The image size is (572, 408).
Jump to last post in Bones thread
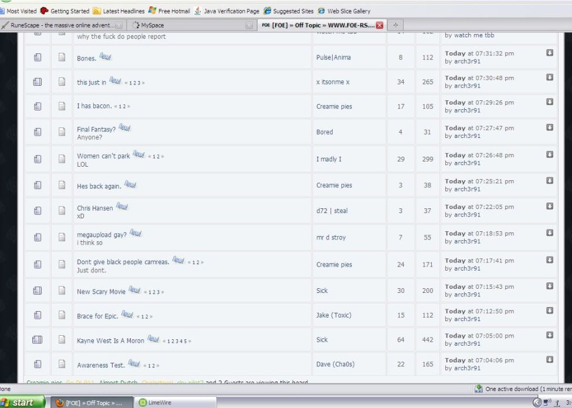pos(550,53)
